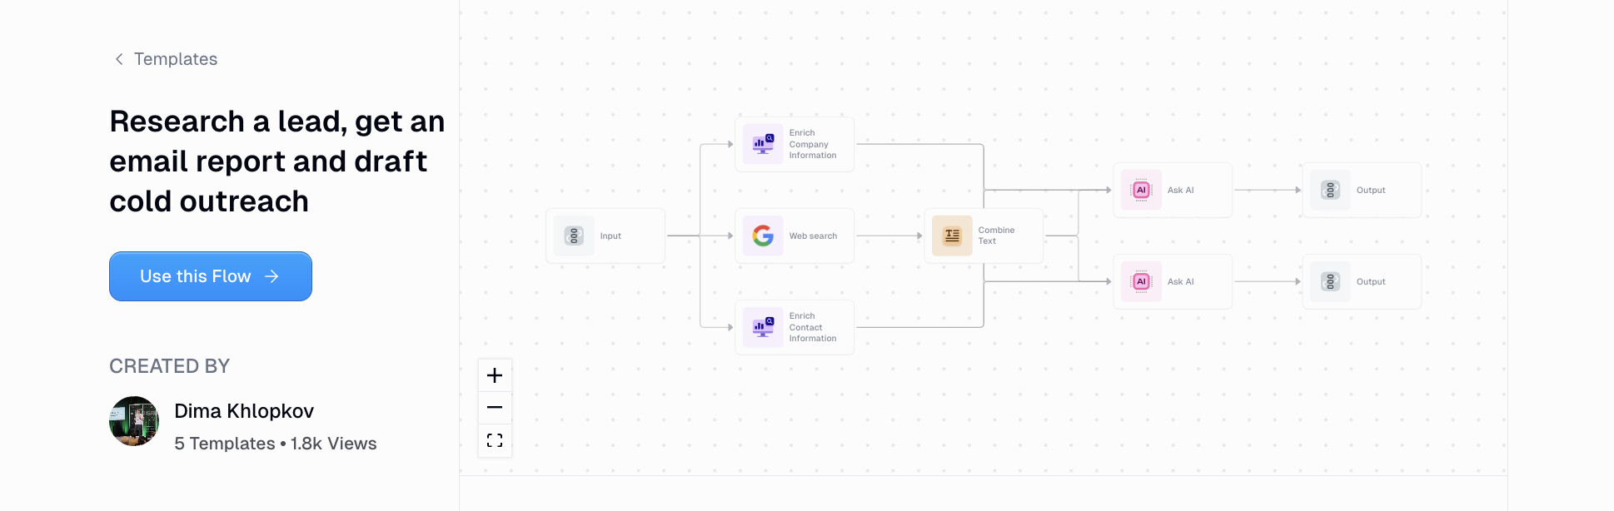Click the Google Web search node icon
This screenshot has width=1614, height=511.
[763, 236]
